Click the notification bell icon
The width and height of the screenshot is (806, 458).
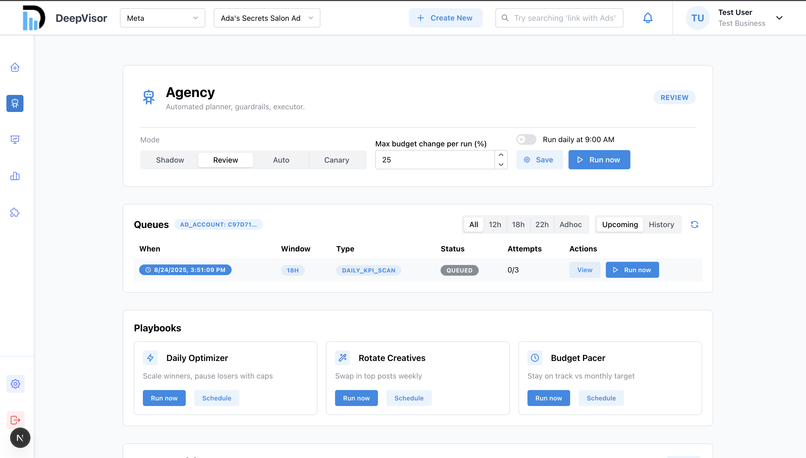pos(647,18)
